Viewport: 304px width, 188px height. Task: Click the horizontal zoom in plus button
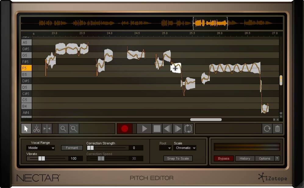pos(274,119)
